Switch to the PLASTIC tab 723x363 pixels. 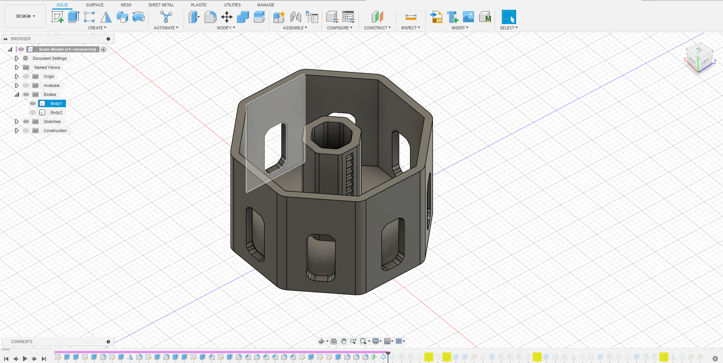199,5
